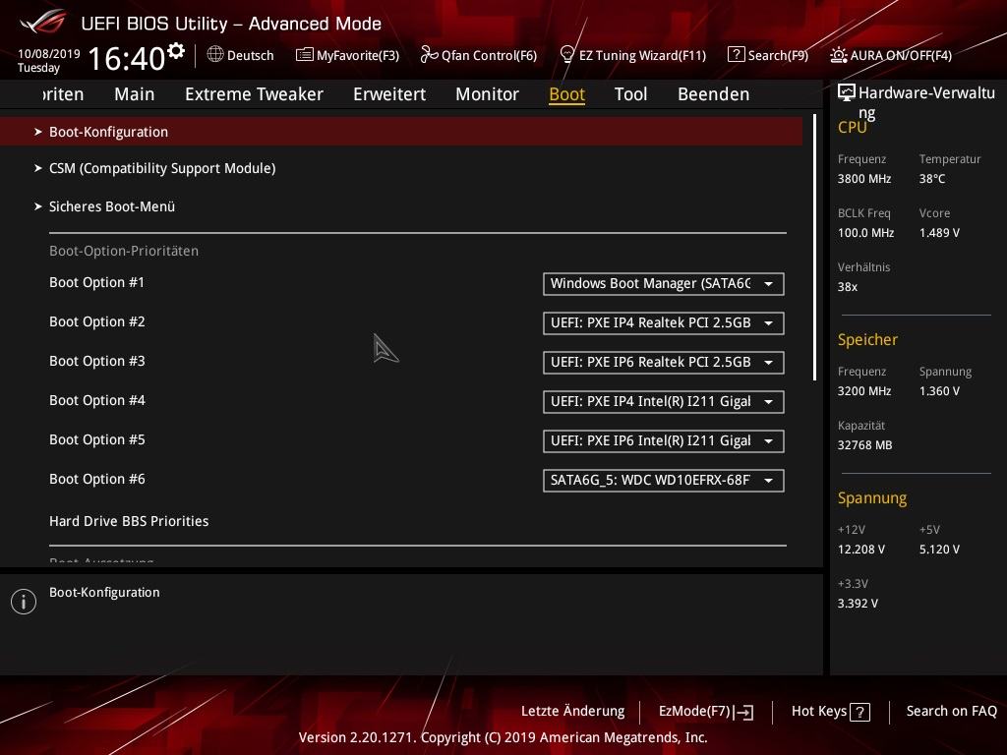Click the 16:40 clock display

click(x=127, y=58)
